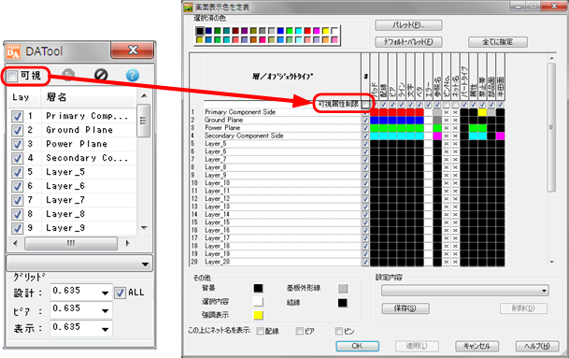This screenshot has height=358, width=569.
Task: Click the dialog title bar application icon
Action: 188,7
